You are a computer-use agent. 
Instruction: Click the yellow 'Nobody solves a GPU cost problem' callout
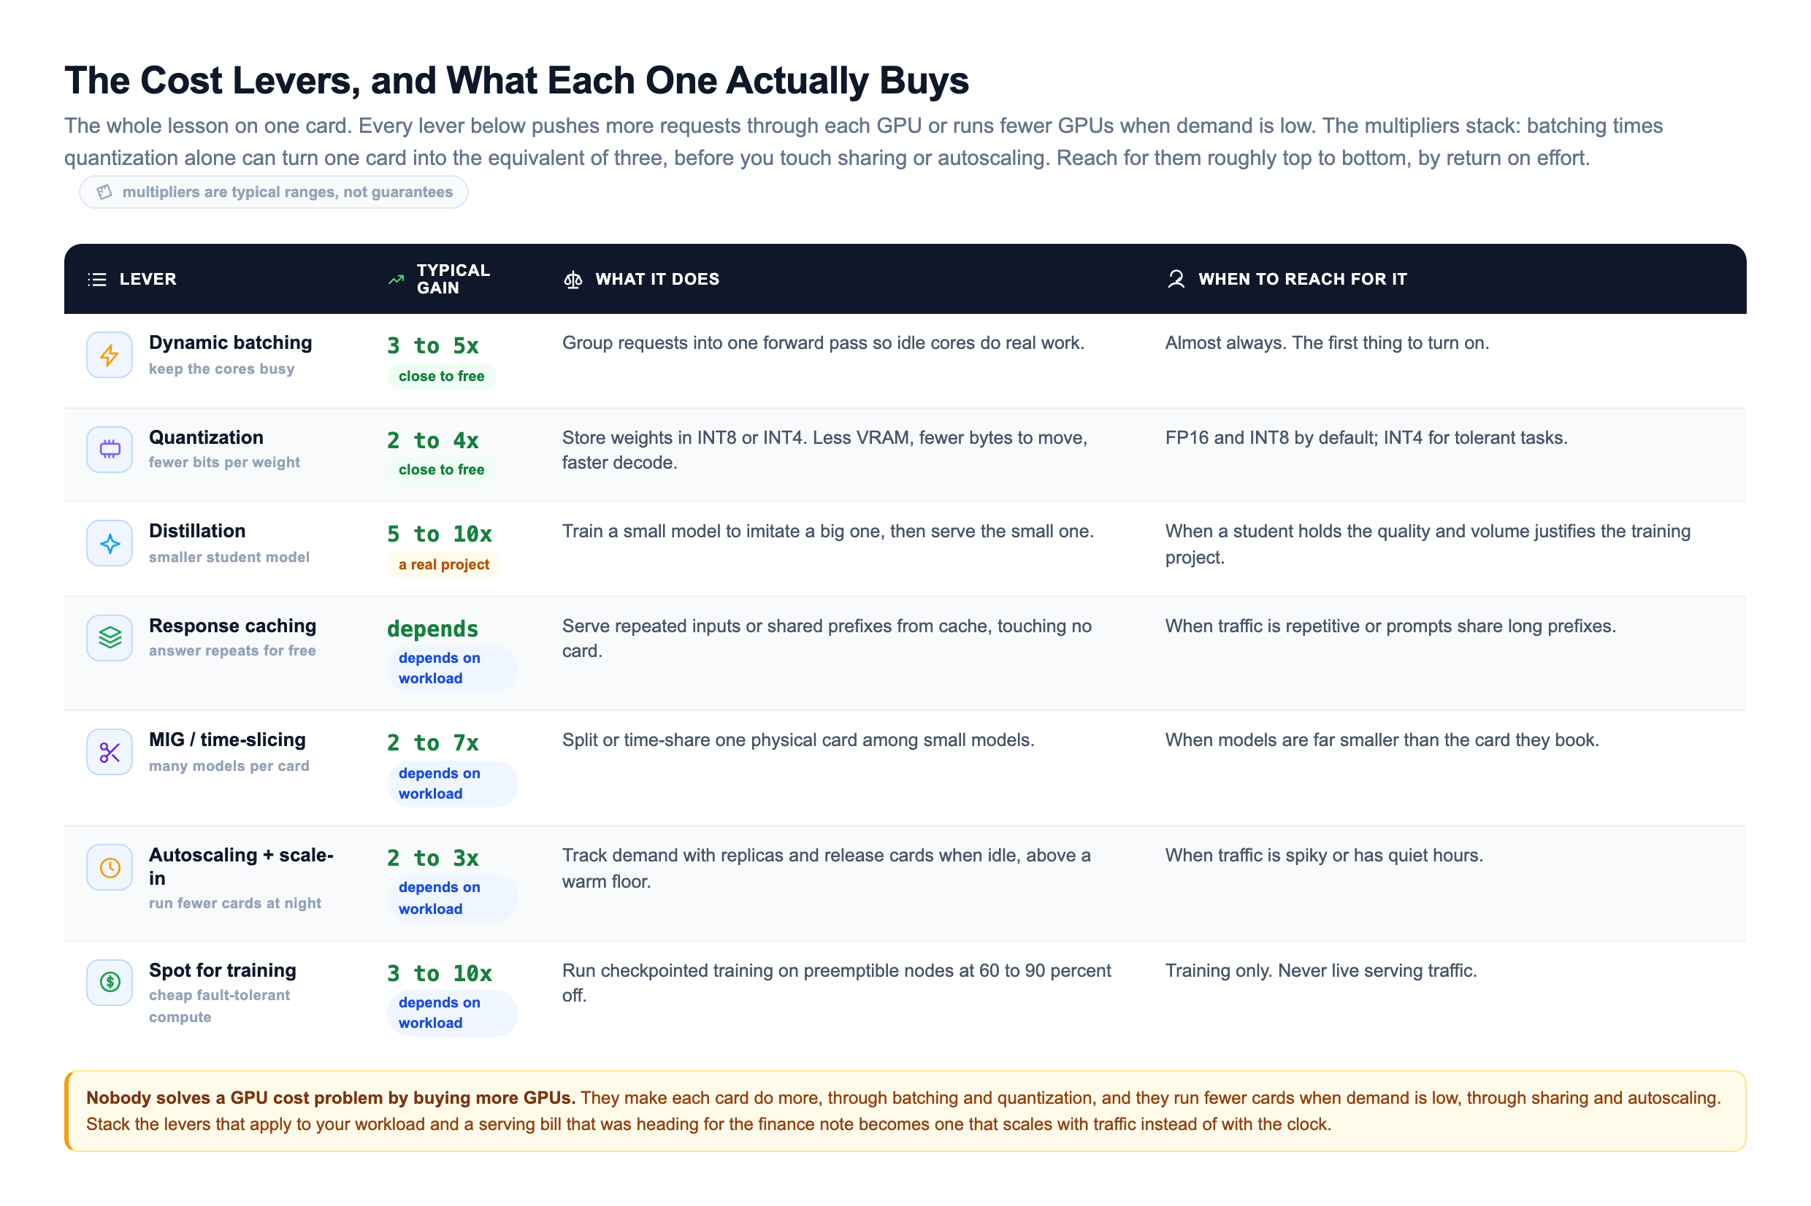905,1110
